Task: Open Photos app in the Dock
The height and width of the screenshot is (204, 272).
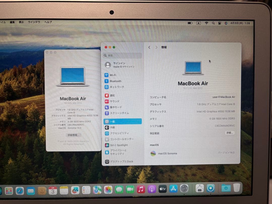Action: click(108, 190)
